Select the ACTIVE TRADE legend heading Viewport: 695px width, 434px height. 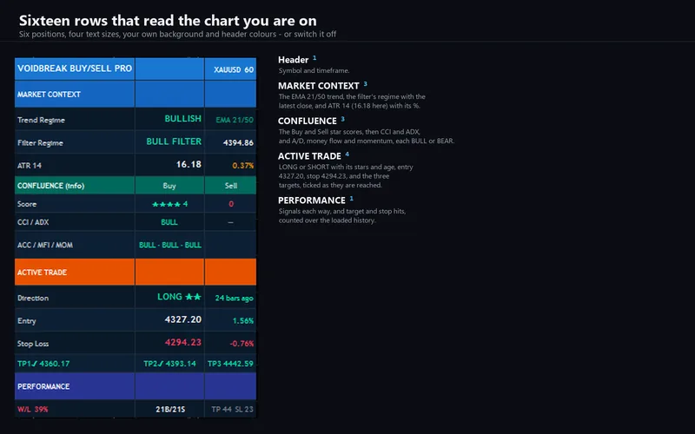coord(309,156)
